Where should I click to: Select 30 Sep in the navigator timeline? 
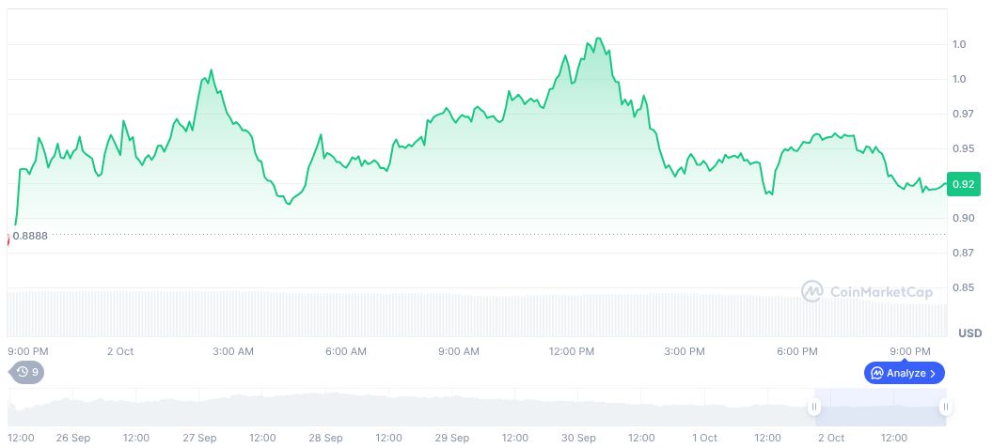[x=578, y=438]
